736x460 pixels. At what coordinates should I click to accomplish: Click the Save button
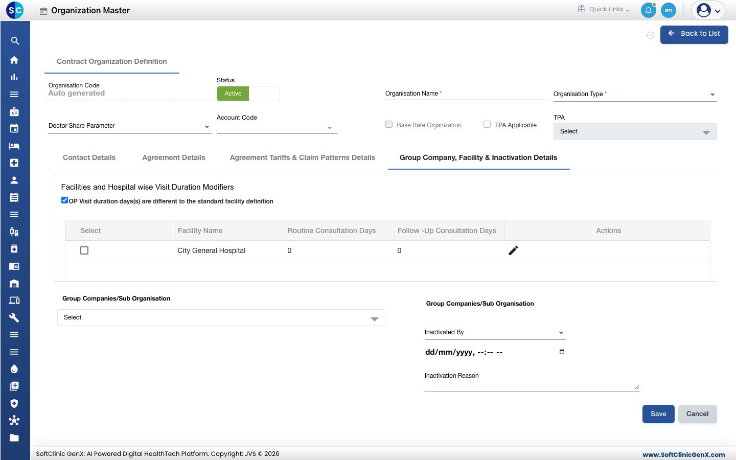click(658, 414)
